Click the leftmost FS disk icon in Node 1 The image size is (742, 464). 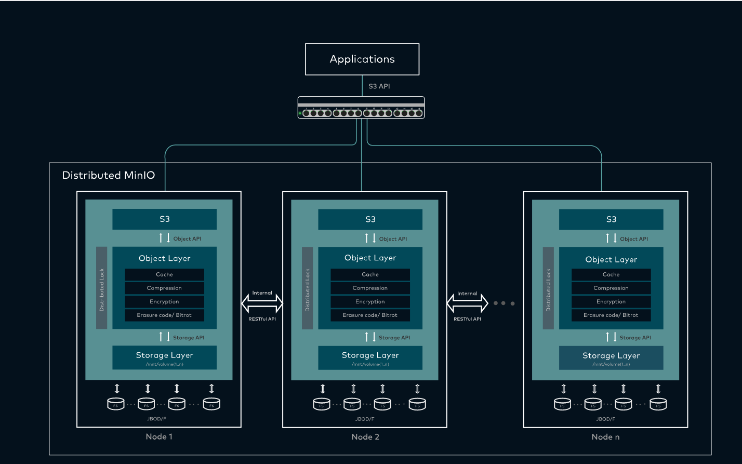(x=116, y=404)
